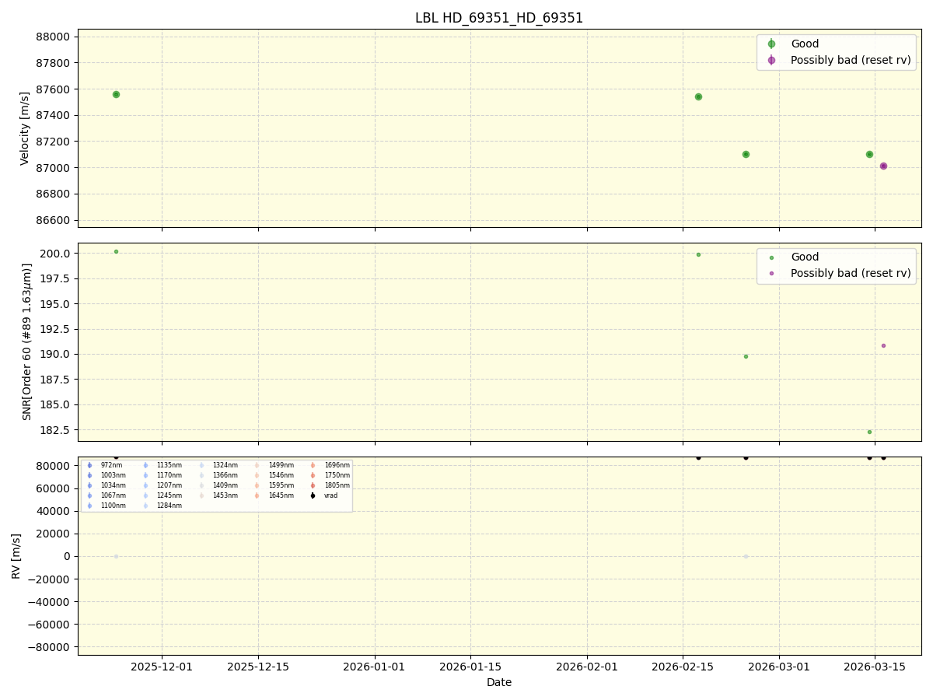Image resolution: width=933 pixels, height=700 pixels.
Task: Select the purple data point near 2026-03-15
Action: click(x=882, y=165)
